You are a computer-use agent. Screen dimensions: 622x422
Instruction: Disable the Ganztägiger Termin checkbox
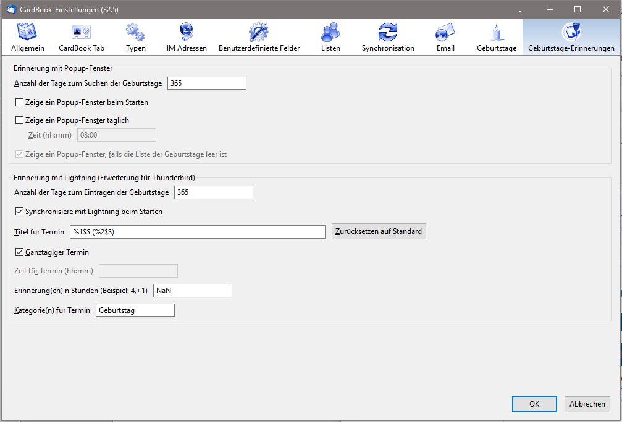[20, 252]
